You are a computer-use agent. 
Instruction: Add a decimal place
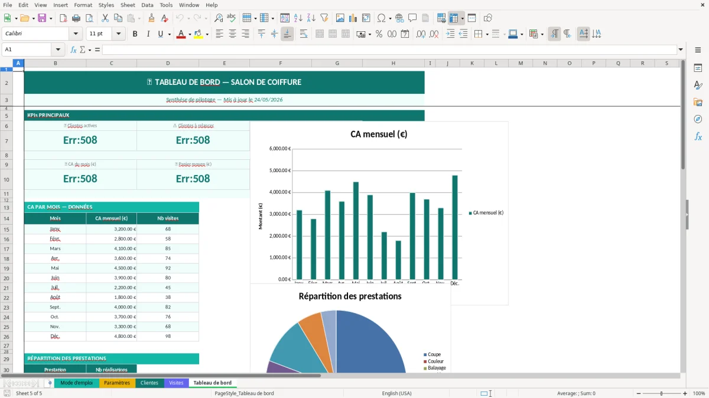[421, 34]
